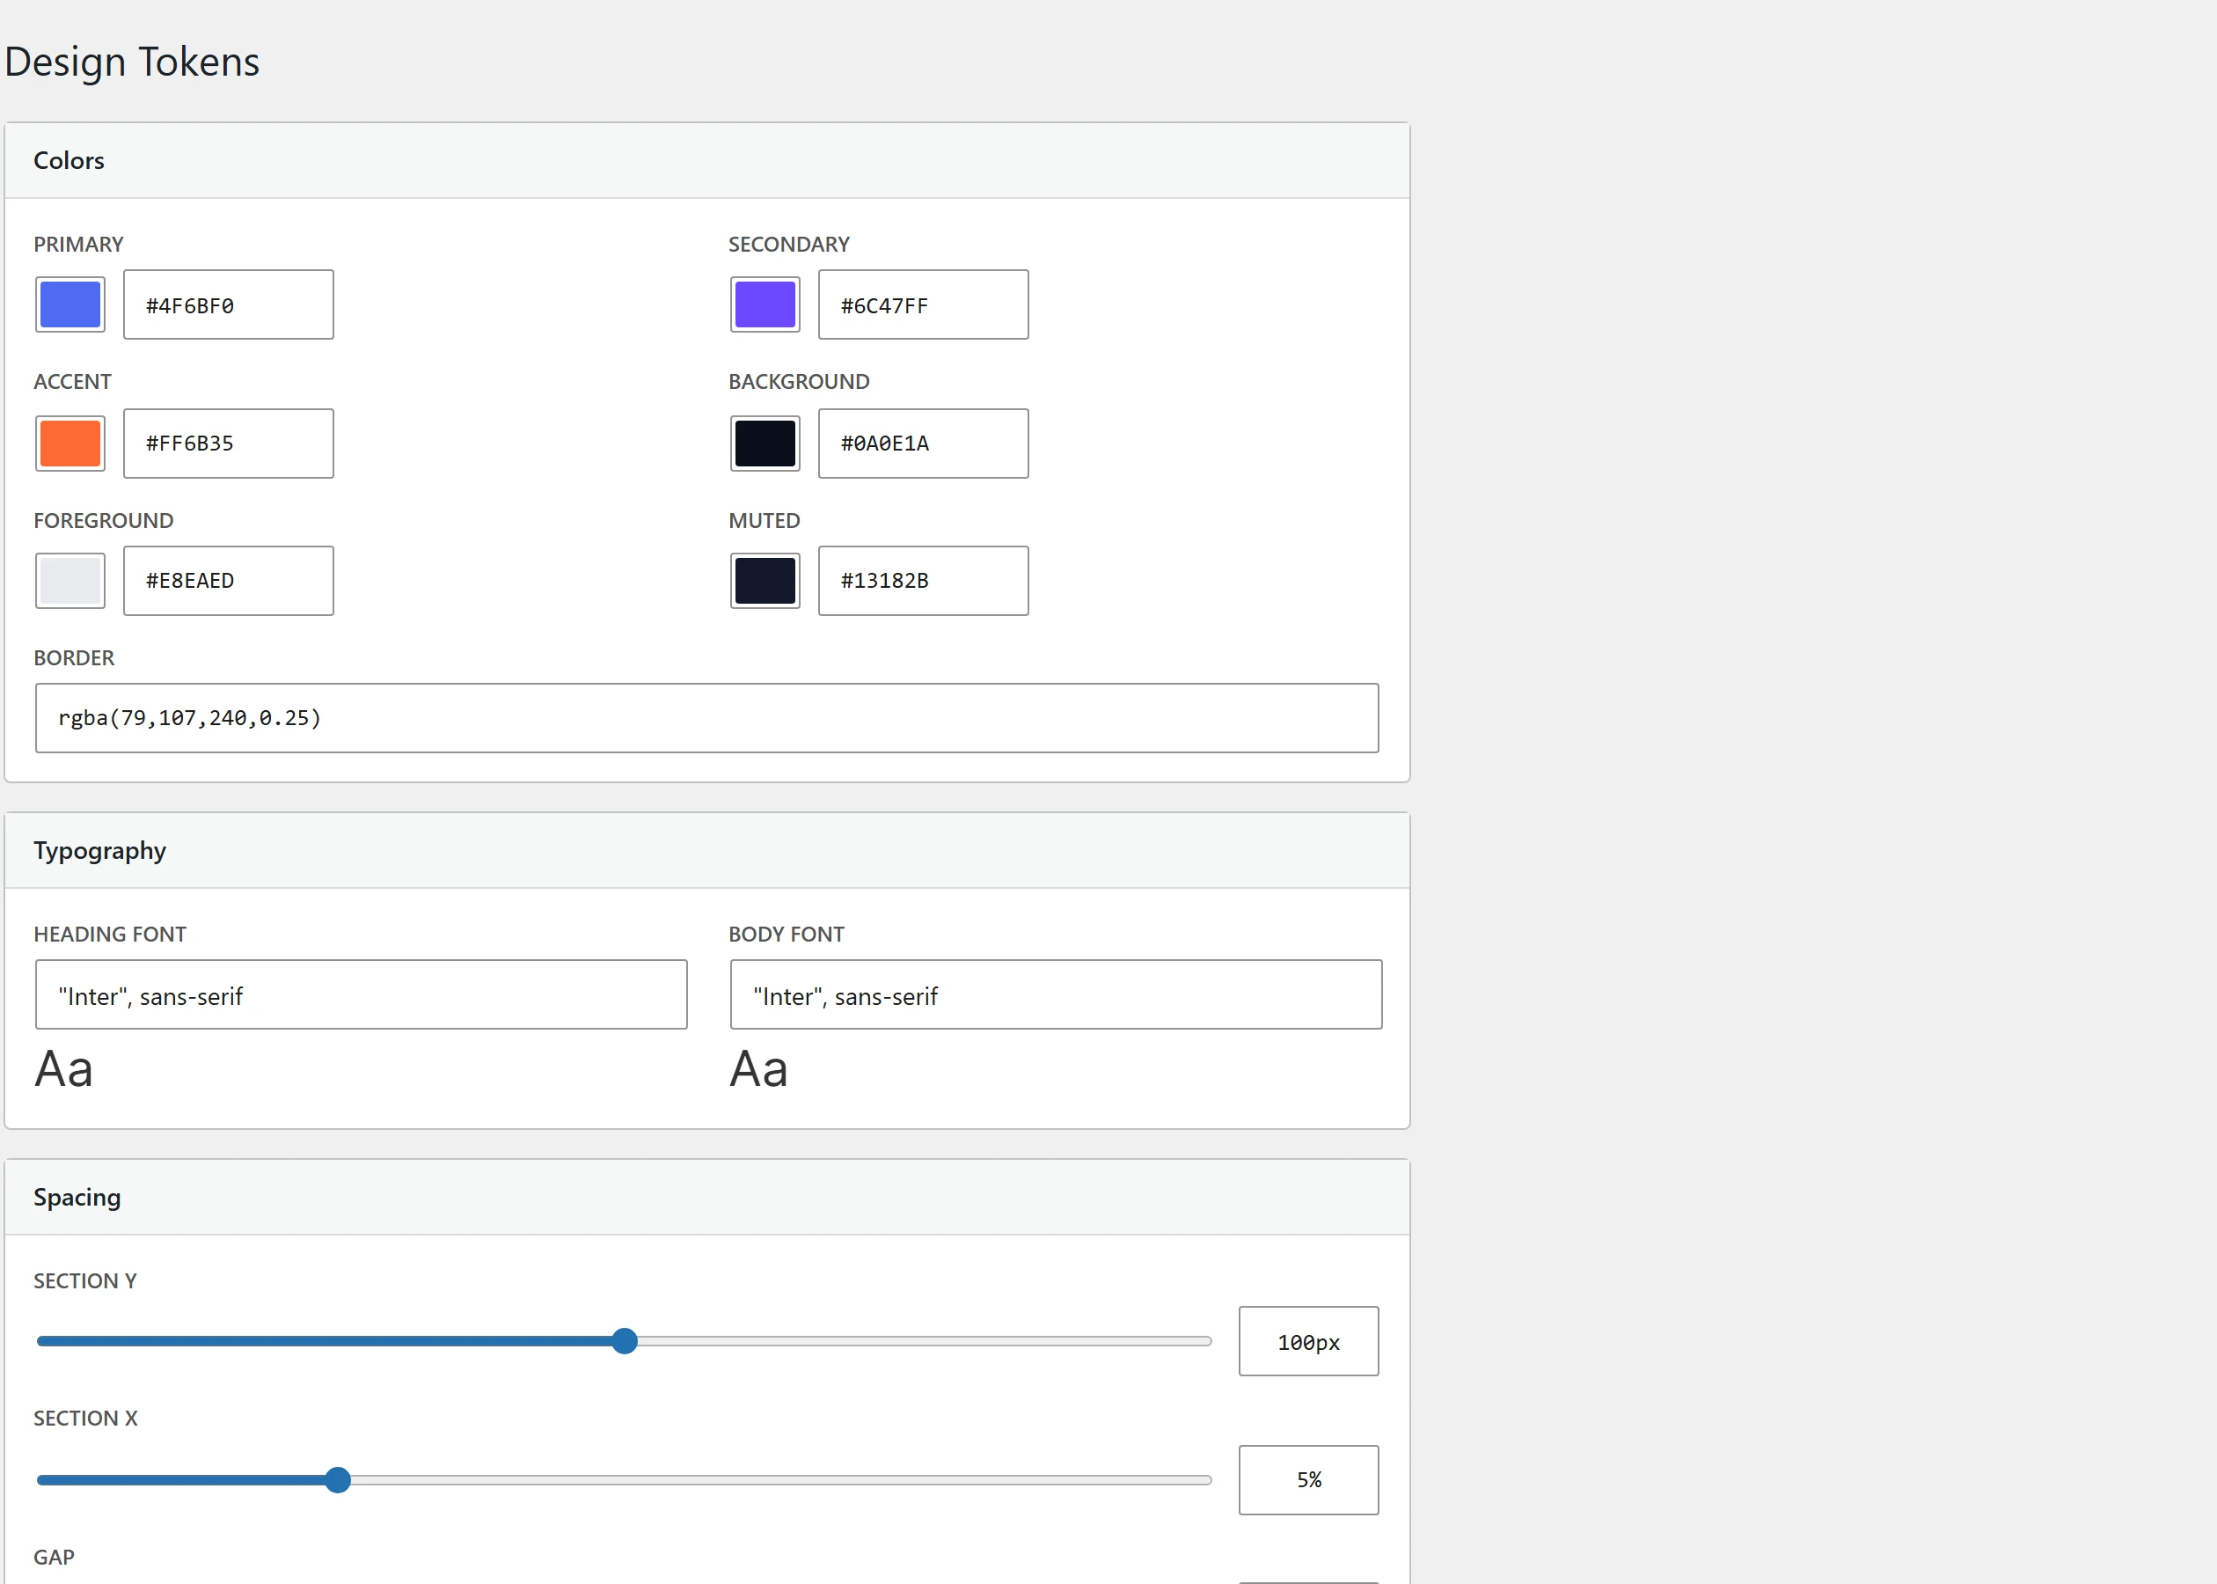Open the Primary color swatch picker

(70, 304)
